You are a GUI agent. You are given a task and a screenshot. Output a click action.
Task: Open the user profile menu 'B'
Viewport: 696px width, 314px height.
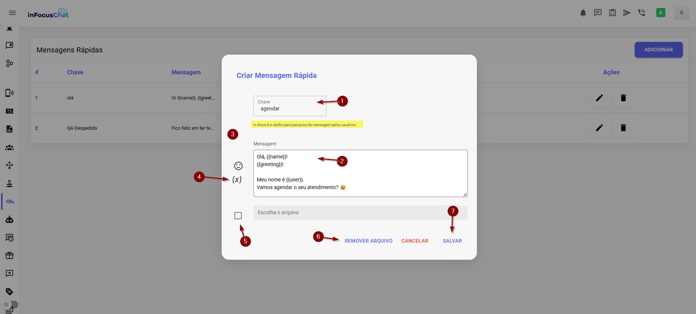pos(681,13)
